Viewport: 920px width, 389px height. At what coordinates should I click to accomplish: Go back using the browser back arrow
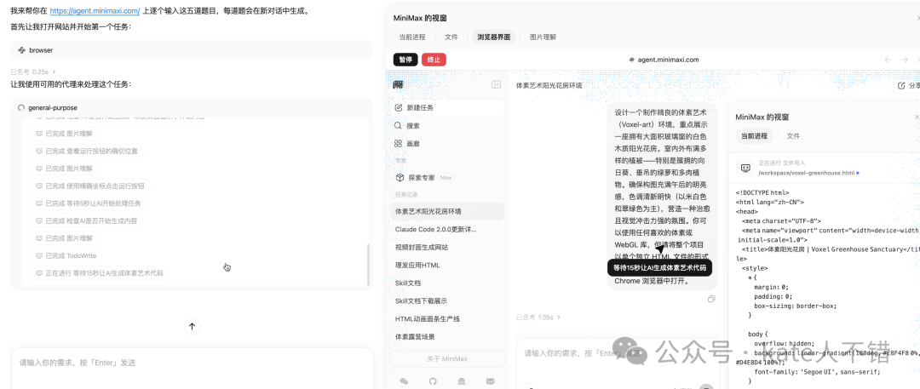click(x=888, y=60)
